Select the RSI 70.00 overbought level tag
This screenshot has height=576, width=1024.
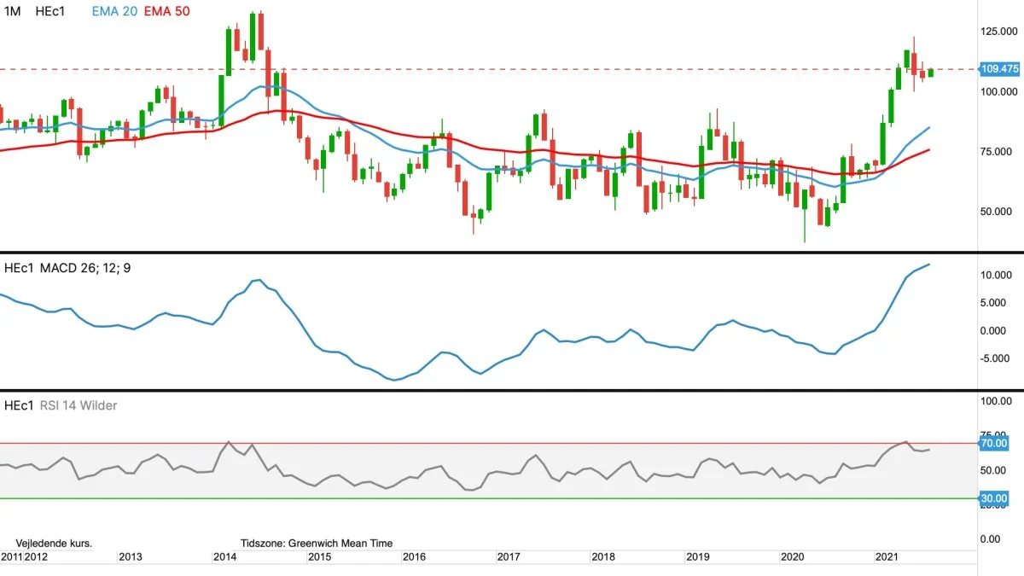tap(994, 444)
